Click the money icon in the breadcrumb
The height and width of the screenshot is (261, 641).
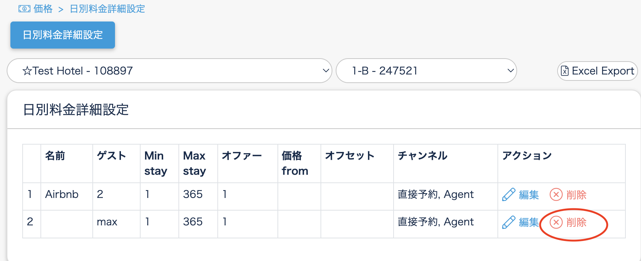click(24, 9)
